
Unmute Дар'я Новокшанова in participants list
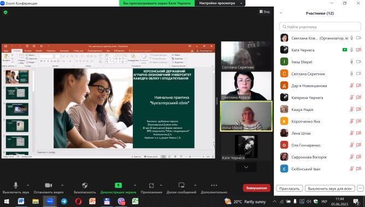352,85
